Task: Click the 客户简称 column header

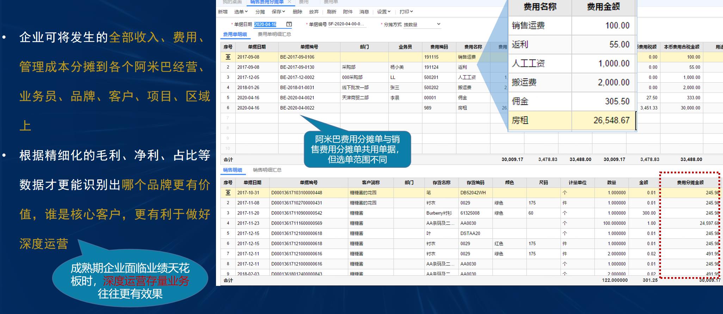Action: pyautogui.click(x=371, y=182)
